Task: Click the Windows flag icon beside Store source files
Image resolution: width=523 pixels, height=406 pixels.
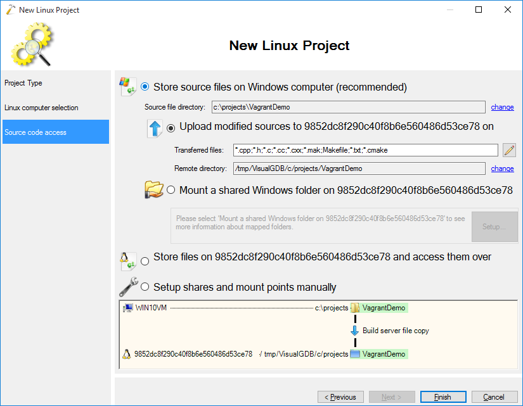Action: (127, 87)
